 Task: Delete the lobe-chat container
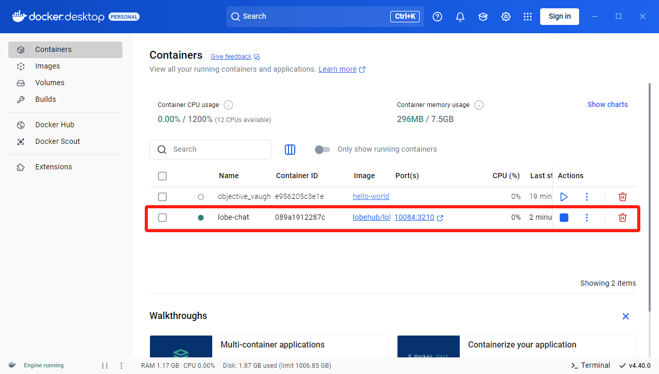[x=623, y=218]
